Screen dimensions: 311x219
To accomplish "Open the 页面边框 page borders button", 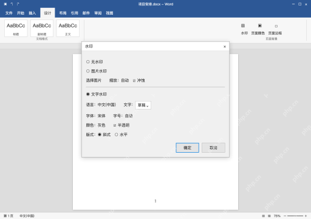I will point(275,29).
